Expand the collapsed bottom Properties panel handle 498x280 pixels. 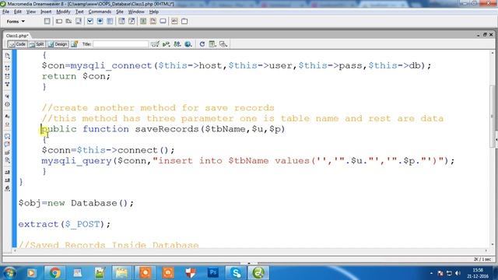(249, 263)
